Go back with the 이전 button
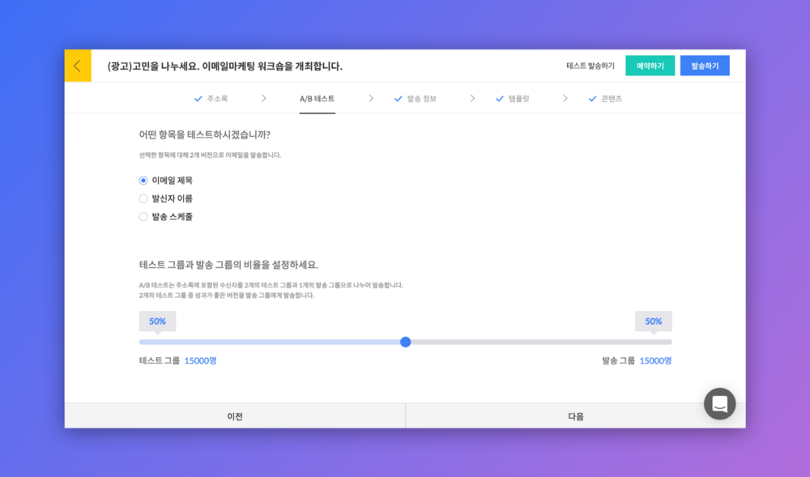810x477 pixels. coord(235,416)
